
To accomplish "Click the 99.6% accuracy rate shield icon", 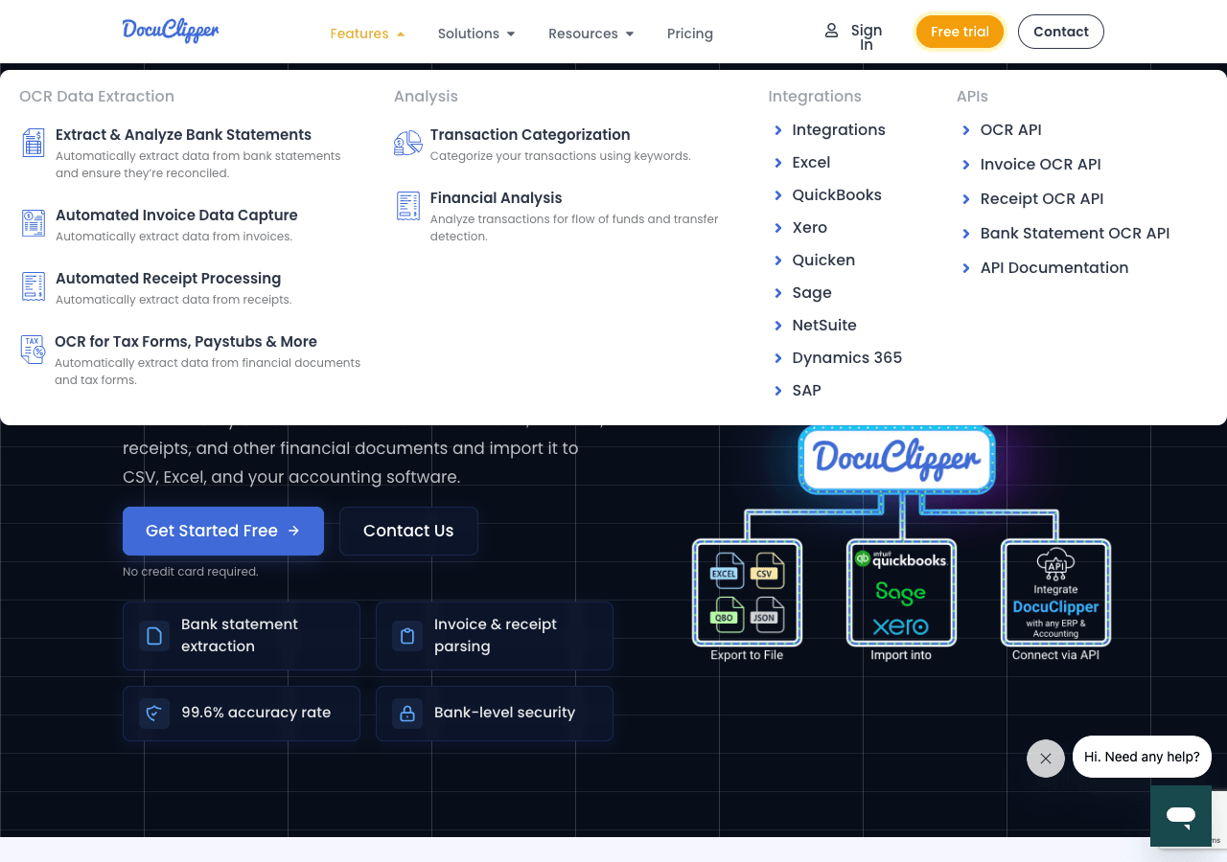I will [153, 714].
